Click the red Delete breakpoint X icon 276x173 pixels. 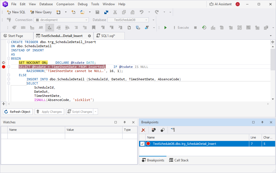143,130
